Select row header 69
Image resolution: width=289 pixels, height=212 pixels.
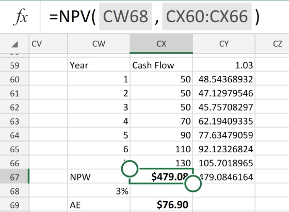point(14,205)
